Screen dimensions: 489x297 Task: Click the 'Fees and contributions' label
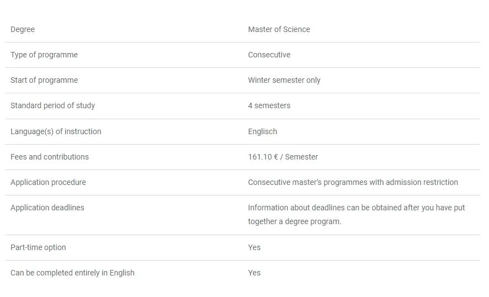pyautogui.click(x=50, y=157)
